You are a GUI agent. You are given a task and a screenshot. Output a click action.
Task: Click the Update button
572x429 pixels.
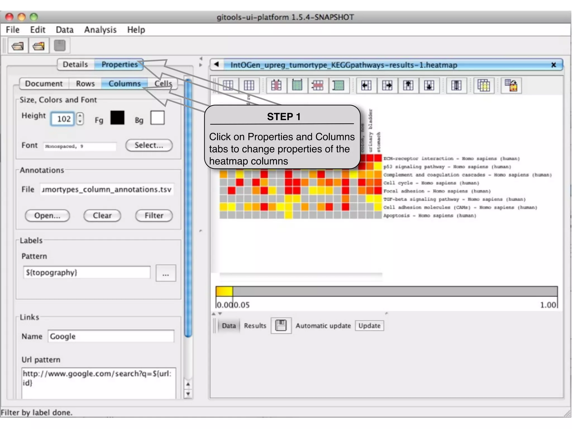(369, 326)
